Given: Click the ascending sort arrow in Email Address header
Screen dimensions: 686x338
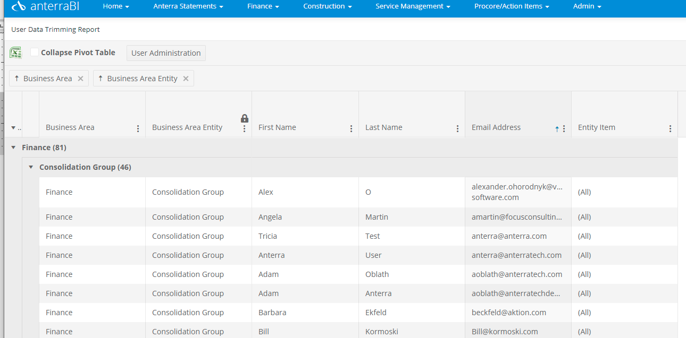Looking at the screenshot, I should [557, 128].
